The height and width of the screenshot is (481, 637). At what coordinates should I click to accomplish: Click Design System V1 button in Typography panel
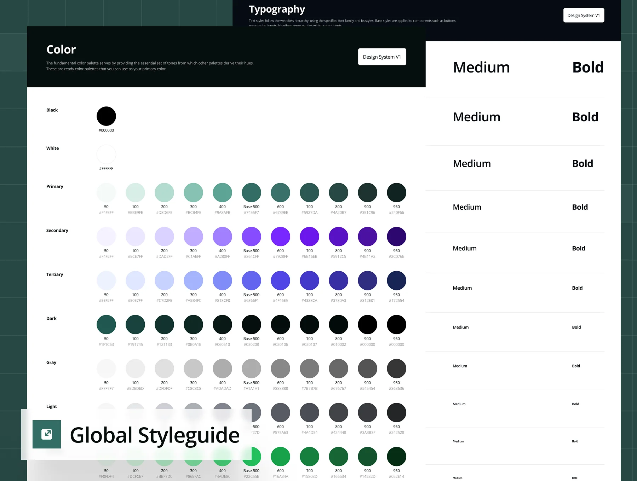(584, 15)
